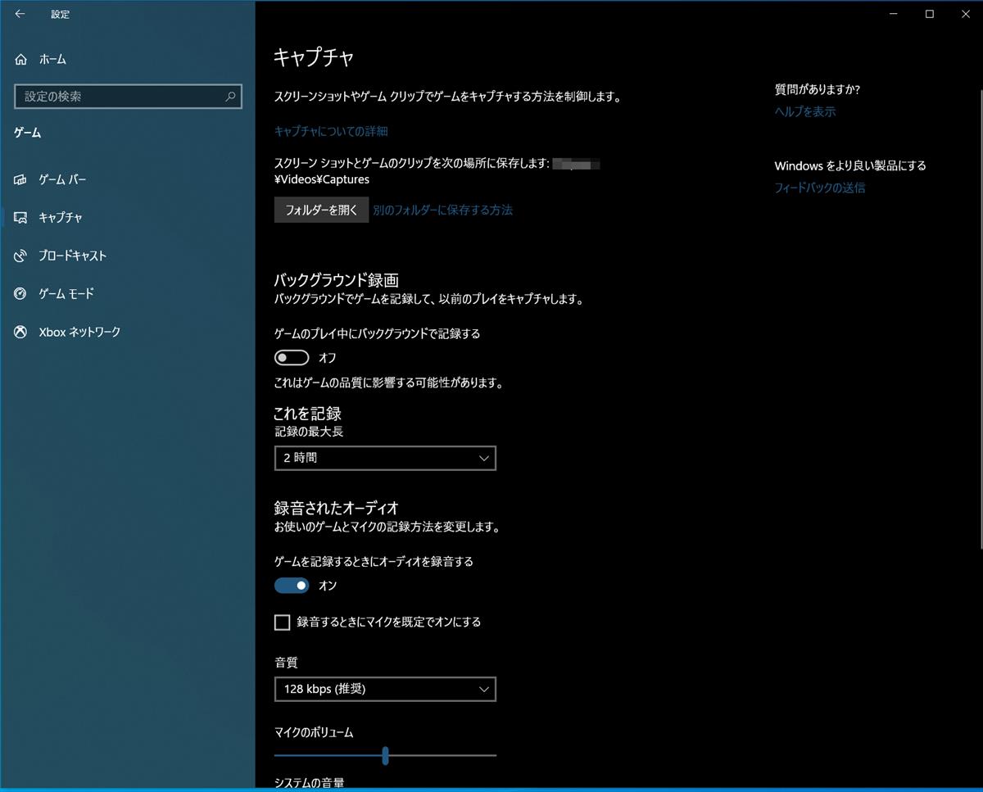Click the Capture (キャプチャ) sidebar icon
This screenshot has height=792, width=983.
click(20, 218)
